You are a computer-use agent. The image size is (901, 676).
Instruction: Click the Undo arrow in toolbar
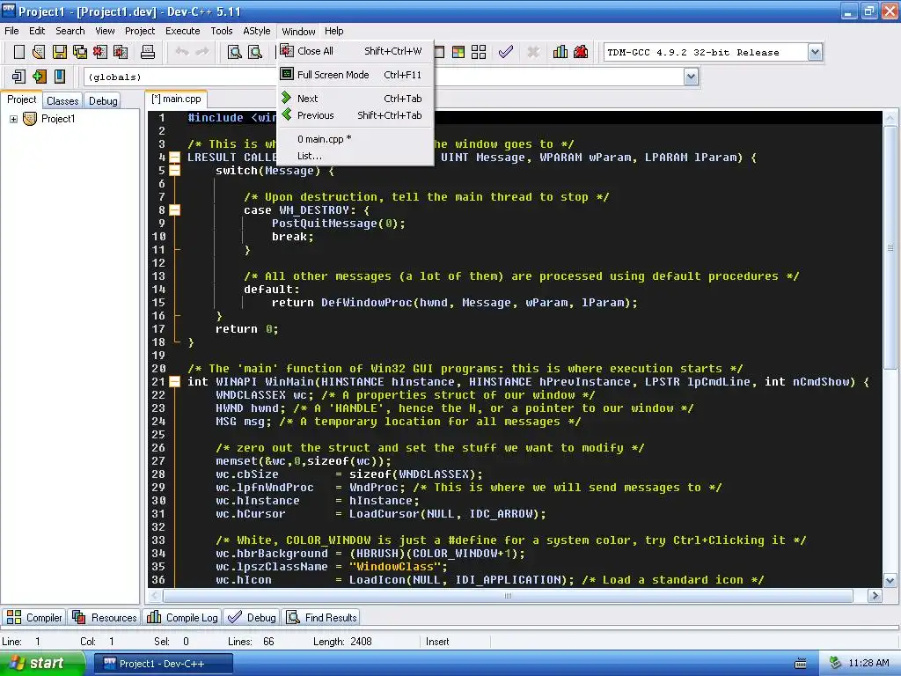coord(182,52)
